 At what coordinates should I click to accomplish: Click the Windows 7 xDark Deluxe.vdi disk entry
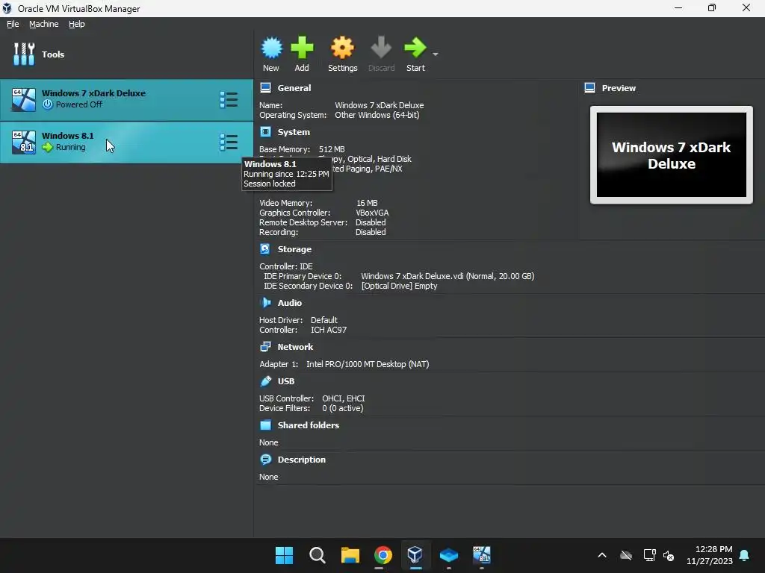click(447, 276)
